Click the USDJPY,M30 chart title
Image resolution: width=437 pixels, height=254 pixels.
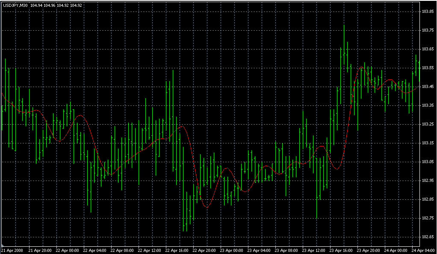click(15, 6)
